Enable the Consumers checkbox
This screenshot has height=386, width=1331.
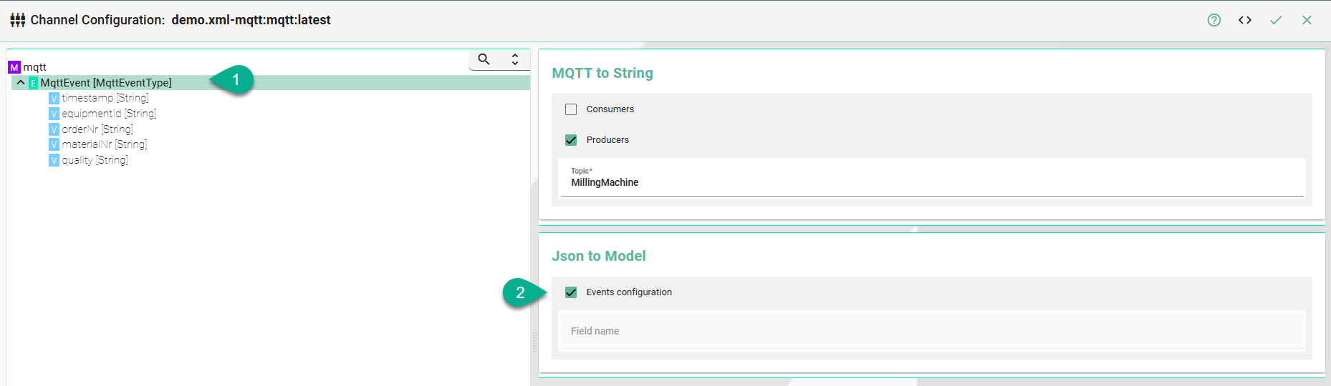coord(571,109)
